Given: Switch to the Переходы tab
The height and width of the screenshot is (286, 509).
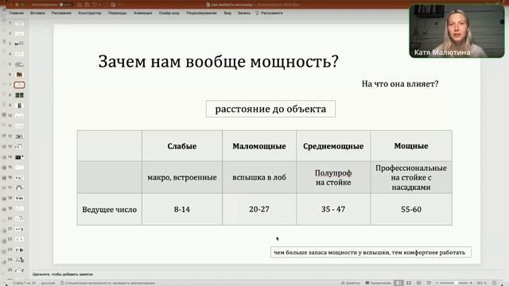Looking at the screenshot, I should click(118, 13).
